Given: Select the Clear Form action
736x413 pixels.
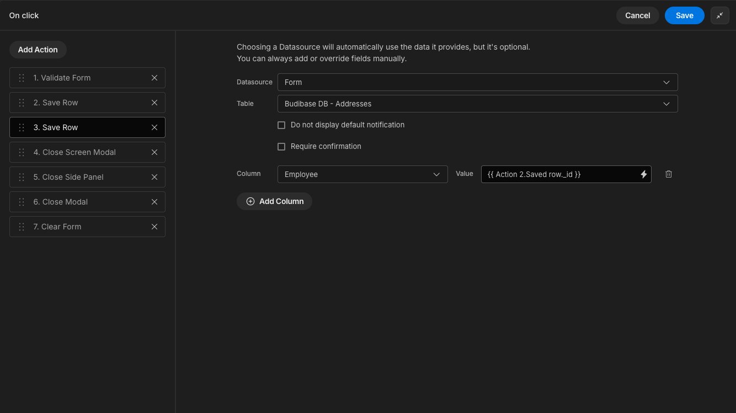Looking at the screenshot, I should click(87, 227).
